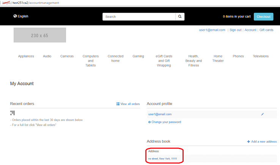
Task: Open the Account link in header
Action: pos(250,30)
